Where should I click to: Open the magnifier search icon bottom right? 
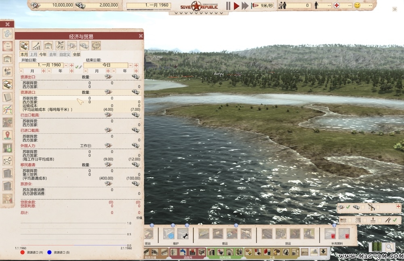click(x=389, y=247)
